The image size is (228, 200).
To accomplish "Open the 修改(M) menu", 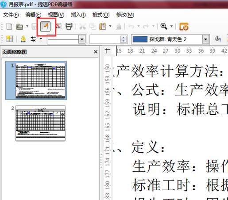I will click(125, 15).
